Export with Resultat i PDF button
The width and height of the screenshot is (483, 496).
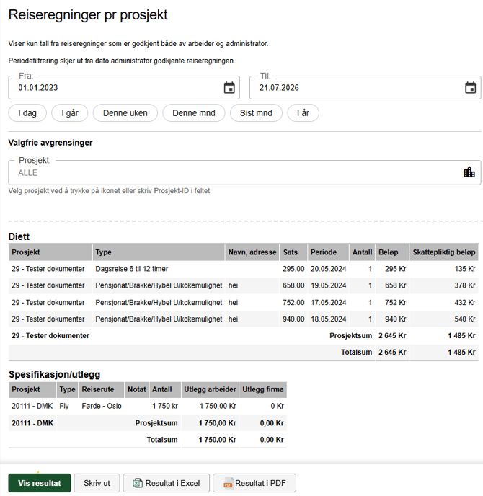tap(254, 483)
